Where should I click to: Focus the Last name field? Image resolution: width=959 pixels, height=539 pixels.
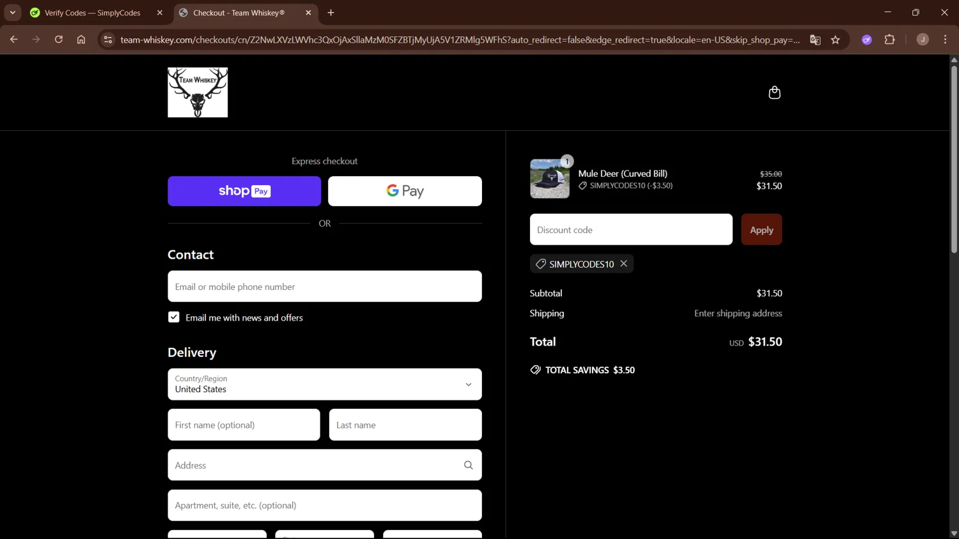coord(405,425)
